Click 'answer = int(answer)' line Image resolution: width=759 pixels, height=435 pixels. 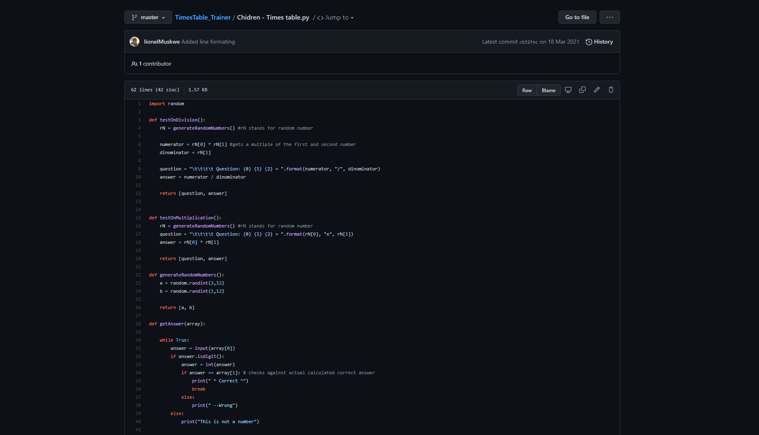(x=208, y=364)
